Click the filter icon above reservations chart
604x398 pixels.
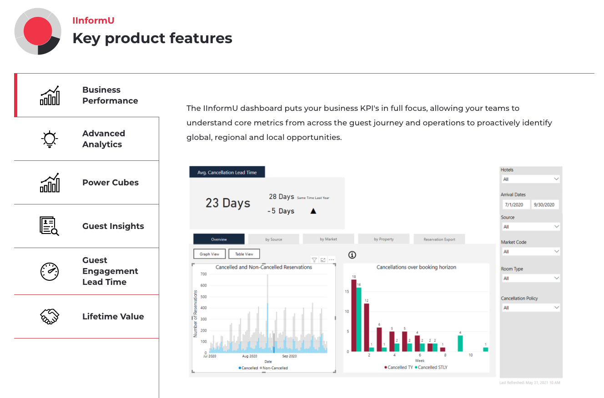pyautogui.click(x=314, y=260)
